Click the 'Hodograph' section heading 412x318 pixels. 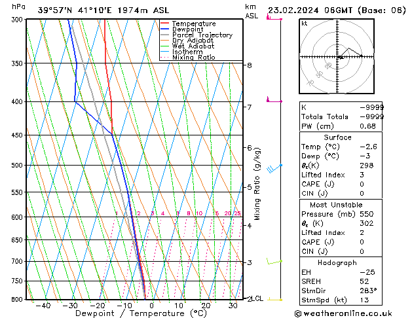pyautogui.click(x=337, y=263)
